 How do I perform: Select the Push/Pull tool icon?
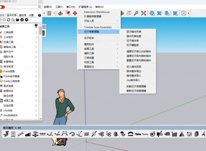pos(60,13)
